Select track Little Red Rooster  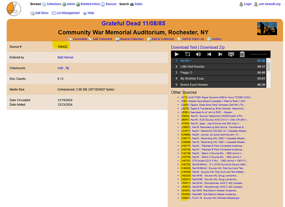tap(219, 67)
